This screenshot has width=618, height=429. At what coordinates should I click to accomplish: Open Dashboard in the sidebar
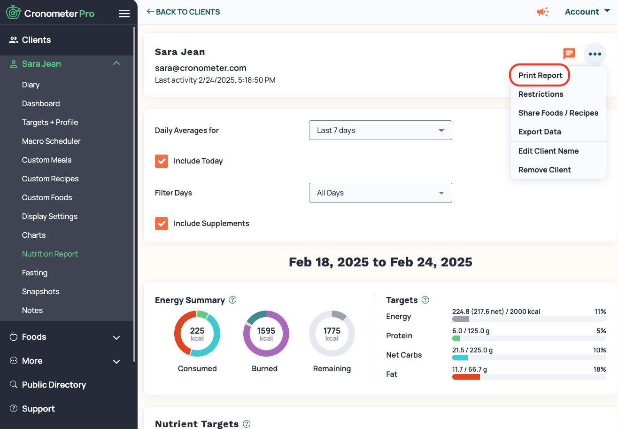pyautogui.click(x=41, y=103)
